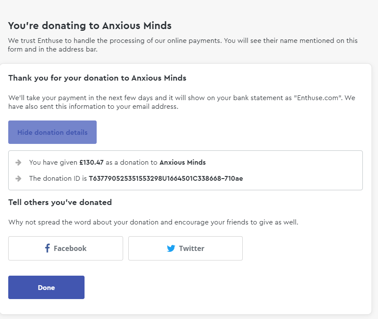378x319 pixels.
Task: Click the Facebook 'f' logo icon
Action: 47,248
